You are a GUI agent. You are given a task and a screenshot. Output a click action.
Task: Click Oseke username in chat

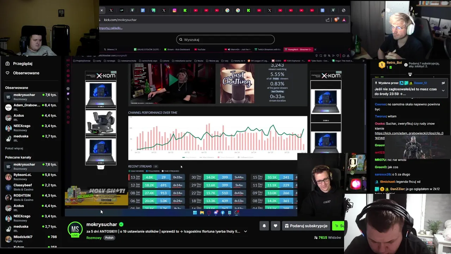[x=380, y=123]
